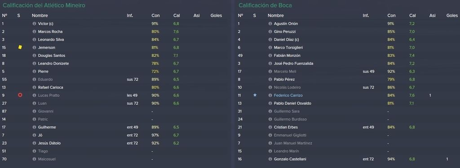Screen dimensions: 460x168
Task: Open info icon beside Pablo Daniel Osvaldo
Action: click(x=270, y=103)
